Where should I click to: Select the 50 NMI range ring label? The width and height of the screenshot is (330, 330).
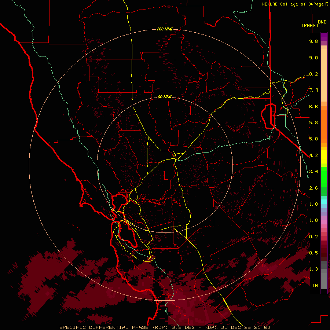coord(165,97)
